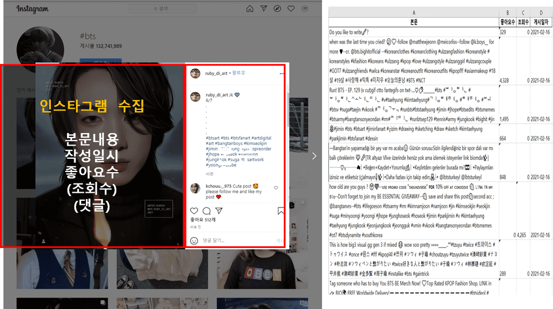
Task: Open the OBEY shirt post thumbnail
Action: point(262,269)
